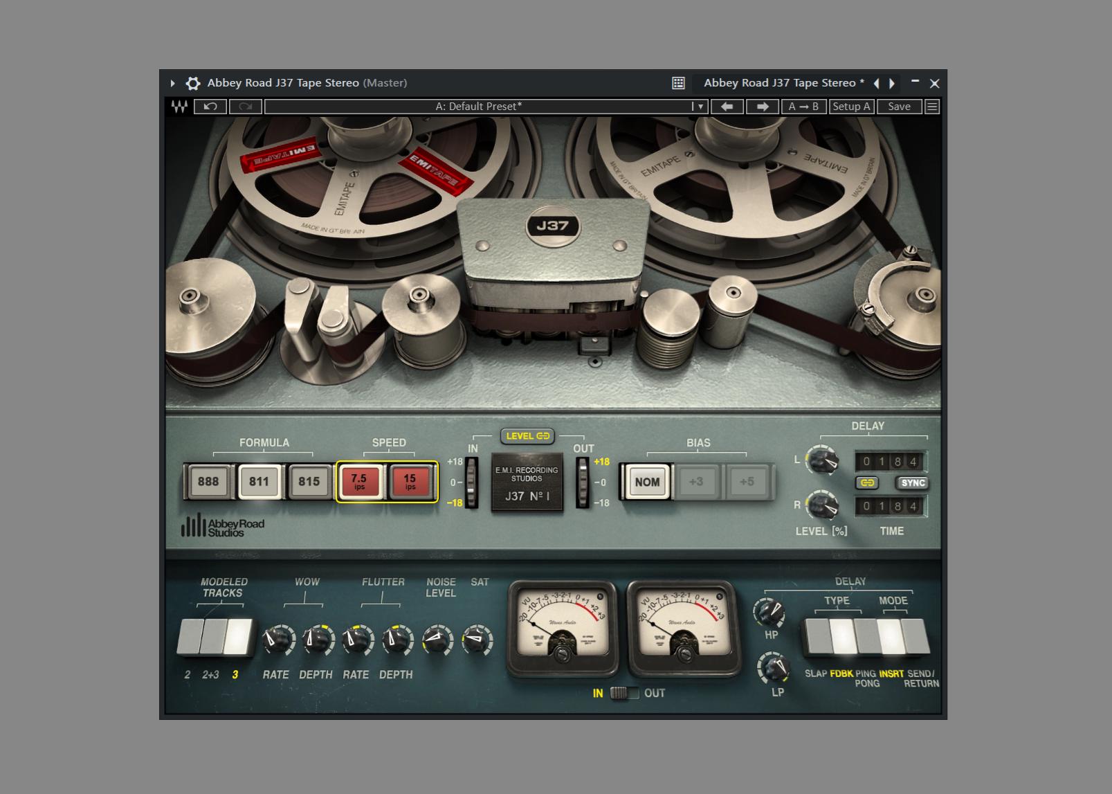The height and width of the screenshot is (794, 1112).
Task: Click the Save preset button
Action: click(x=899, y=107)
